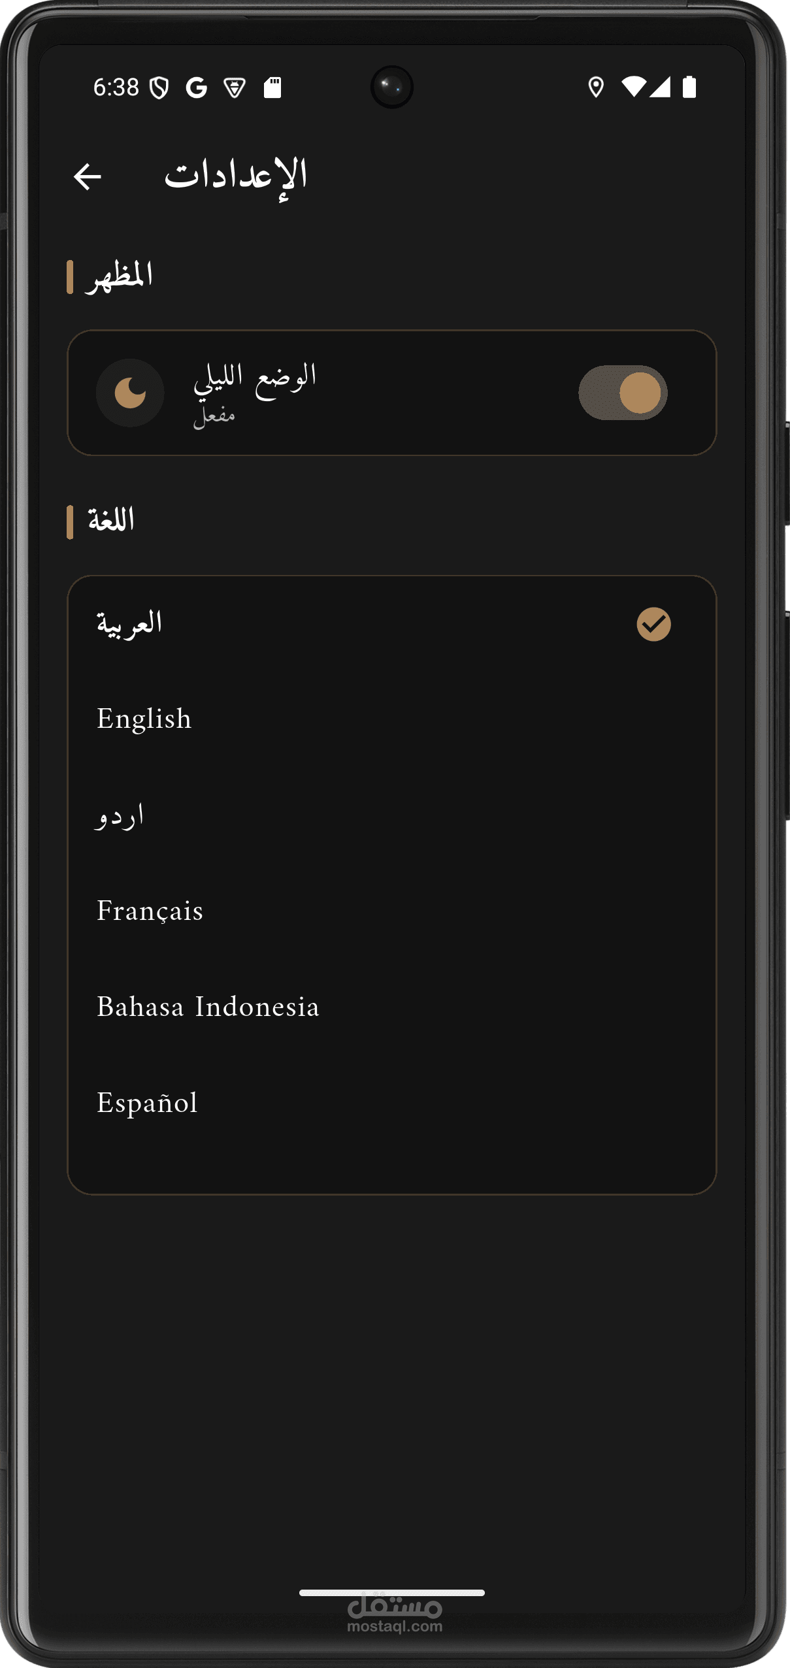Viewport: 790px width, 1668px height.
Task: Tap the الوضع الليلي label
Action: point(255,378)
